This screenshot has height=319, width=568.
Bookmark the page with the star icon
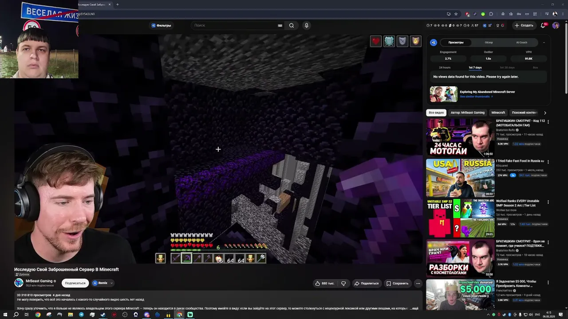456,14
